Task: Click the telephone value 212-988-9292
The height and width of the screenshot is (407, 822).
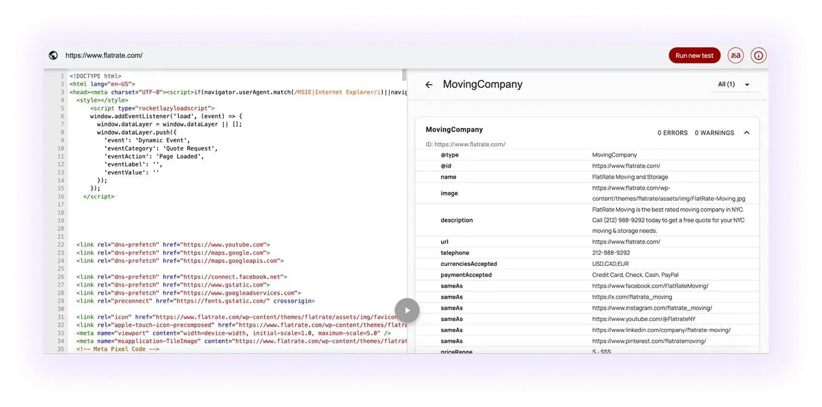Action: 611,253
